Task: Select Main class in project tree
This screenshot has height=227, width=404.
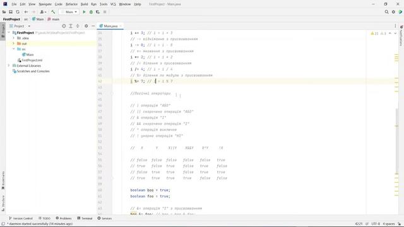Action: tap(28, 55)
